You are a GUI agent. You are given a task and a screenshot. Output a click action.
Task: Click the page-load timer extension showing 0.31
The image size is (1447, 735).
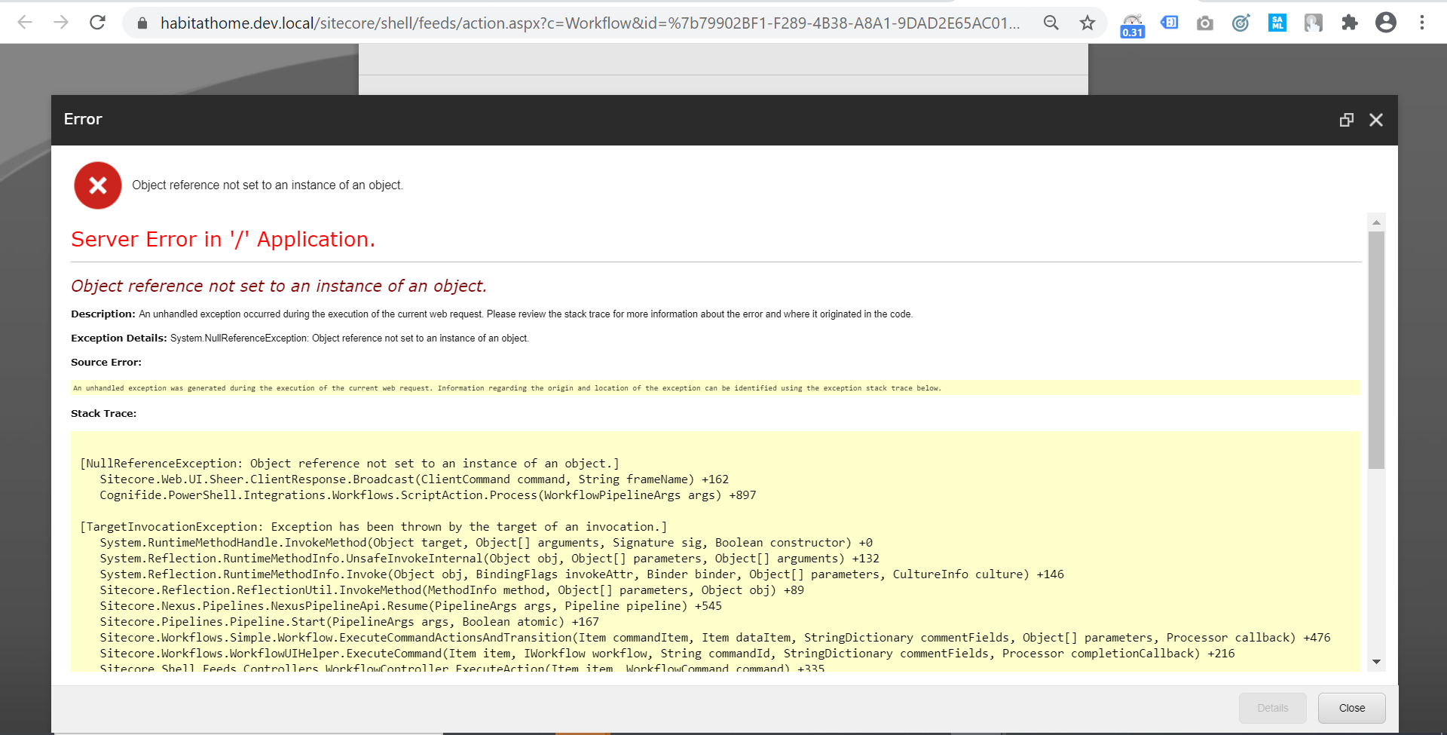(1132, 23)
